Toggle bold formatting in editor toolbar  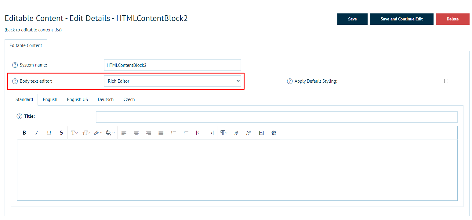tap(24, 133)
